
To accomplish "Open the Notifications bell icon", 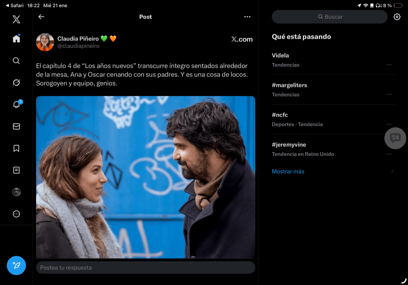I will point(16,104).
